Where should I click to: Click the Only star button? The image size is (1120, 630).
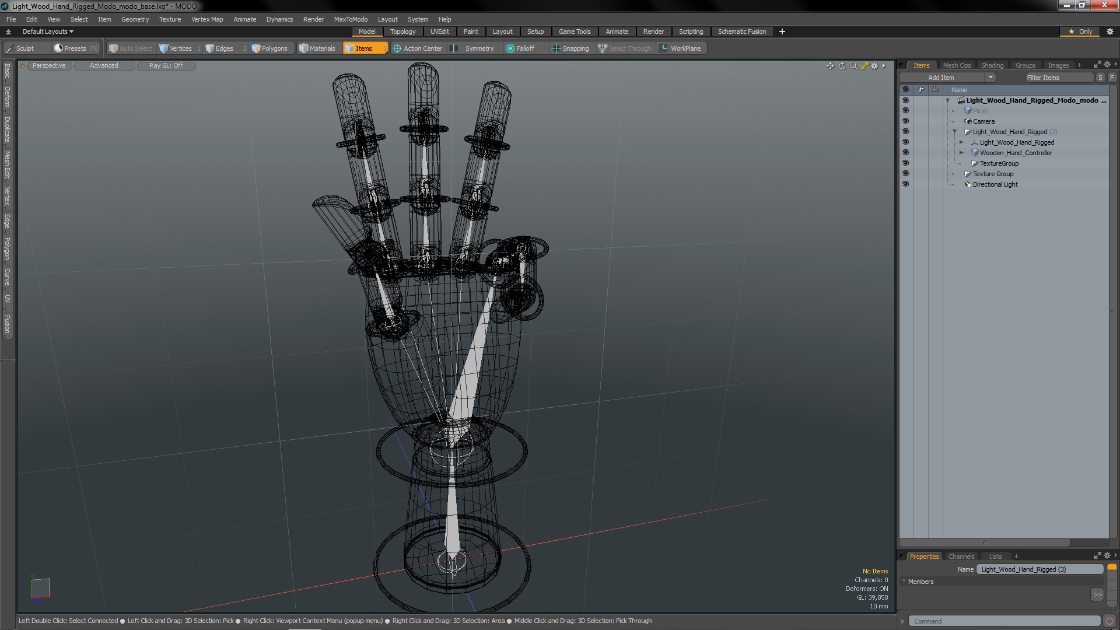pos(1080,32)
